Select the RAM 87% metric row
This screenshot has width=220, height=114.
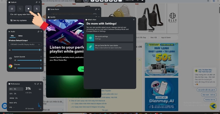click(16, 103)
